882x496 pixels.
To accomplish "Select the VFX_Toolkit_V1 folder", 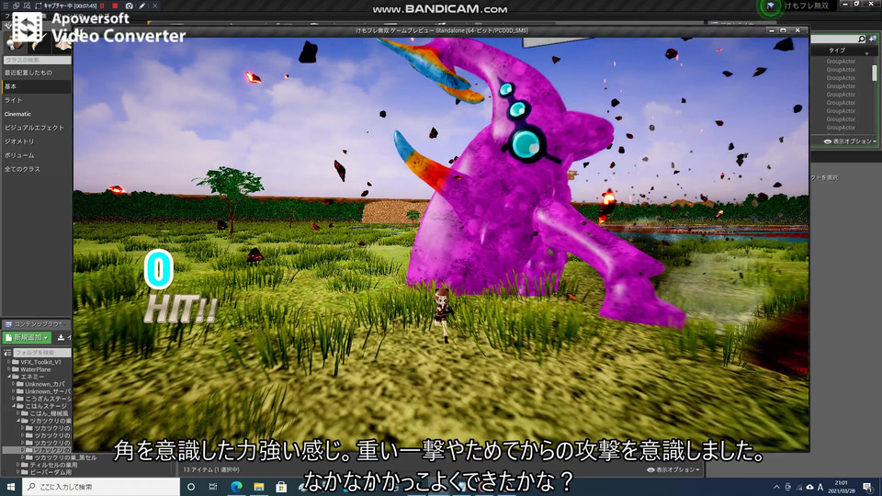I will 37,362.
